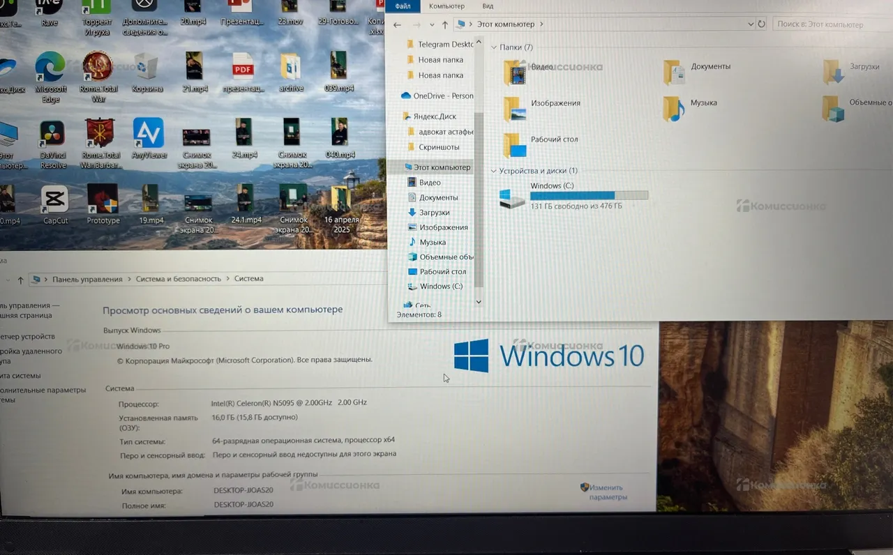Collapse the Папки (7) group
The width and height of the screenshot is (893, 555).
[x=494, y=47]
